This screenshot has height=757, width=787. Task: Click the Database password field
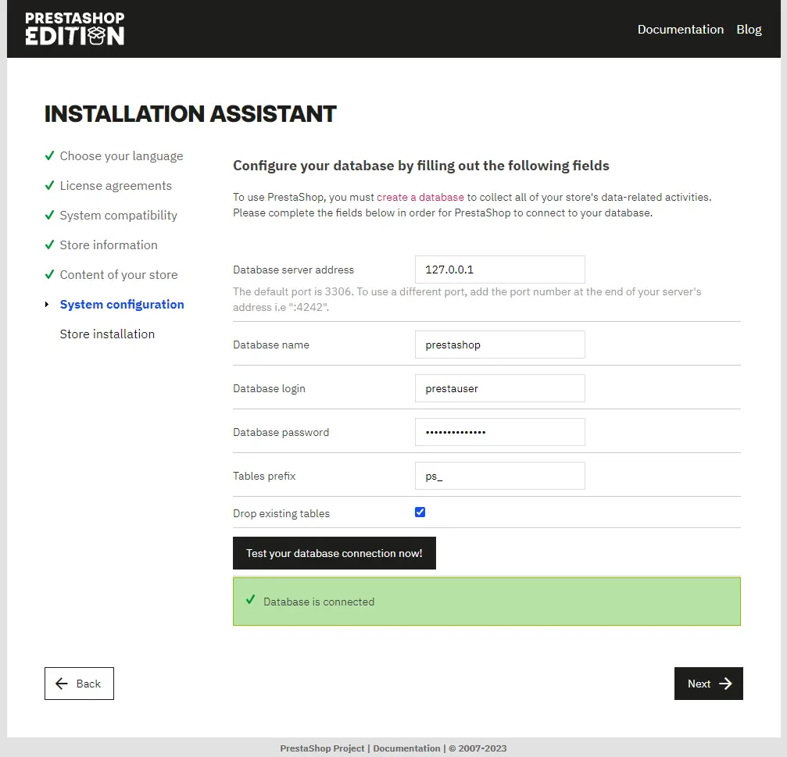500,432
